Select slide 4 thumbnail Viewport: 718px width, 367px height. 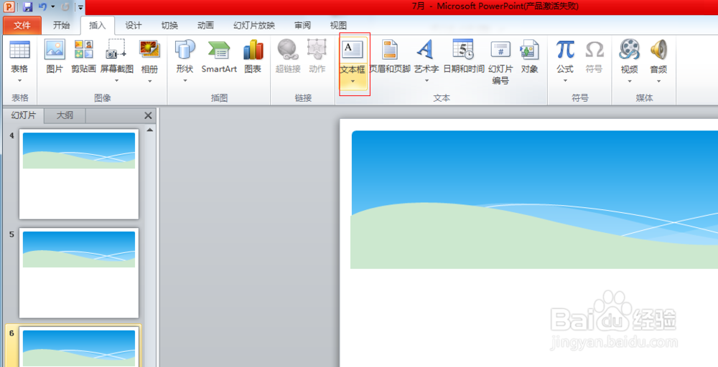[x=79, y=174]
